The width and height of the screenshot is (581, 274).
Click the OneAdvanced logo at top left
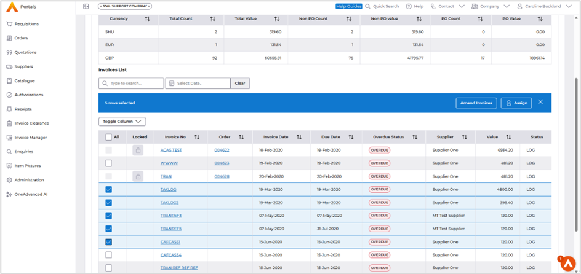click(12, 7)
